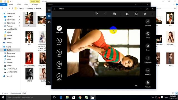Undo the last edit in Photos
This screenshot has height=100, width=178.
coord(97,14)
